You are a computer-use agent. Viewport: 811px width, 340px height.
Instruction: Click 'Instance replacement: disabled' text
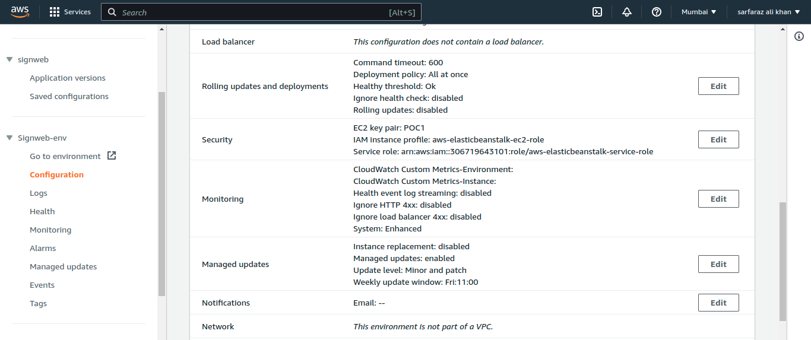(x=411, y=246)
